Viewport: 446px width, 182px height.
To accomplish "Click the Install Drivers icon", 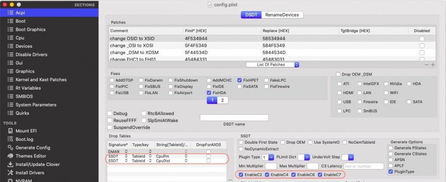I will [x=10, y=173].
